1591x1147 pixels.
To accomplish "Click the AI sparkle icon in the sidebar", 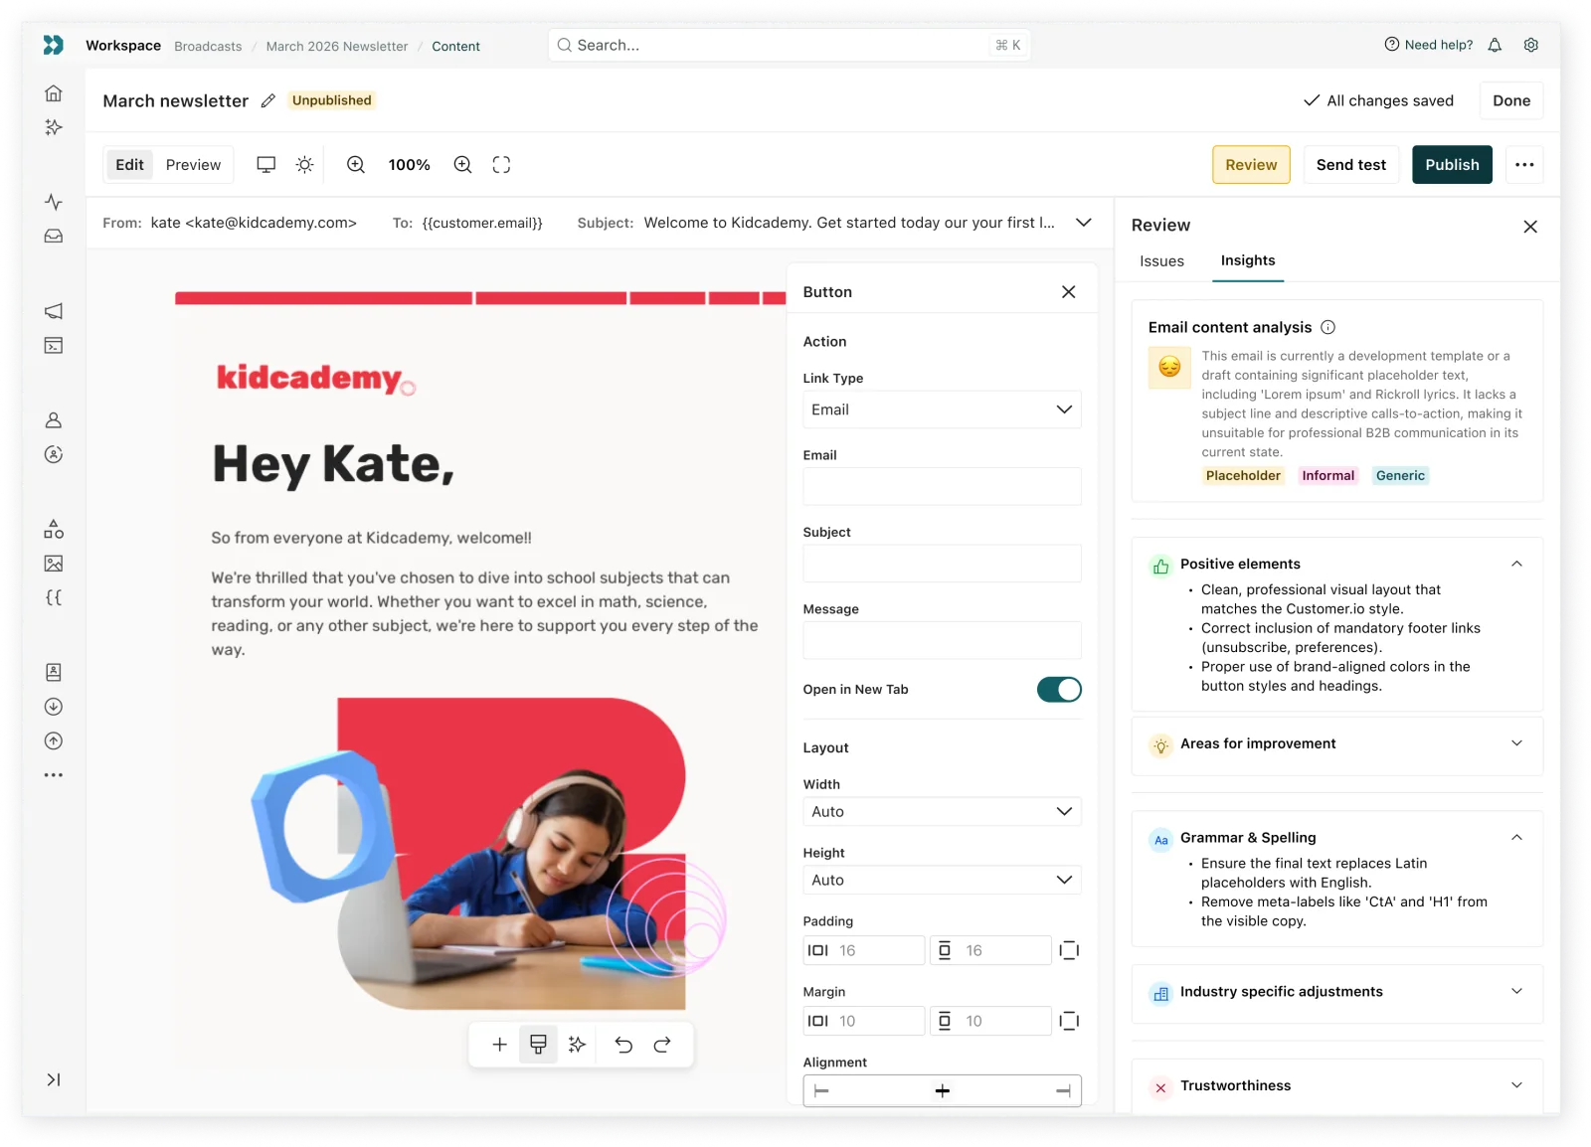I will tap(54, 127).
